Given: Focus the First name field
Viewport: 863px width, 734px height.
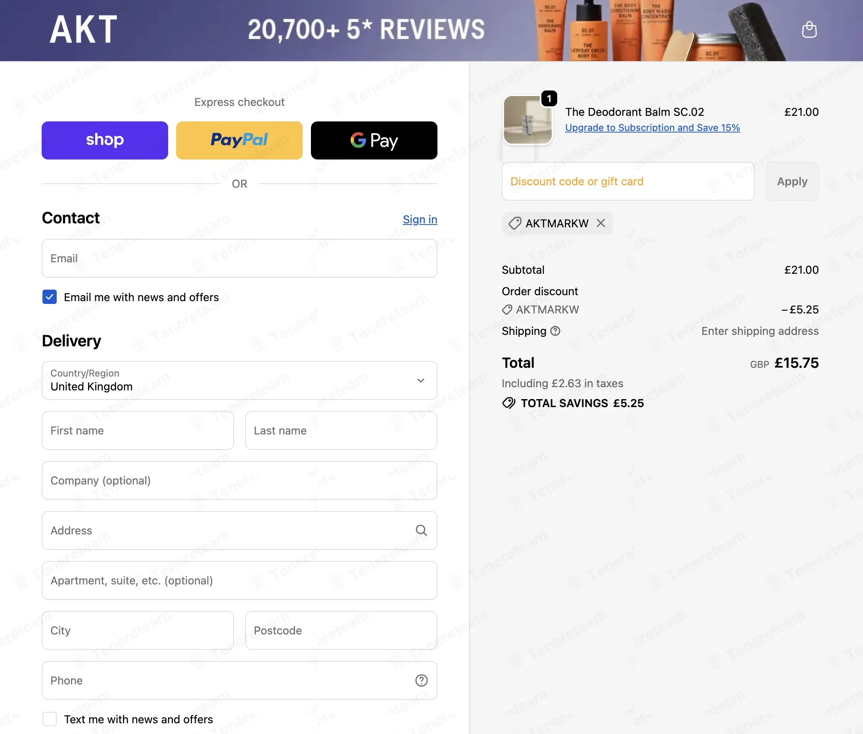Looking at the screenshot, I should coord(138,430).
